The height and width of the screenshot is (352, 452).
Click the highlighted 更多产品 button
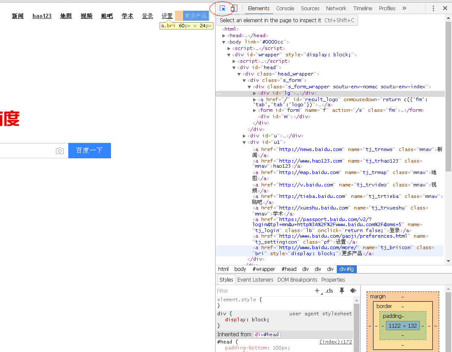point(195,16)
